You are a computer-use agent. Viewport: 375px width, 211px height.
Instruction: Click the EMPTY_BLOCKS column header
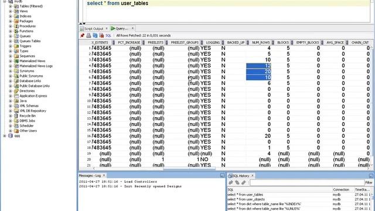point(308,43)
